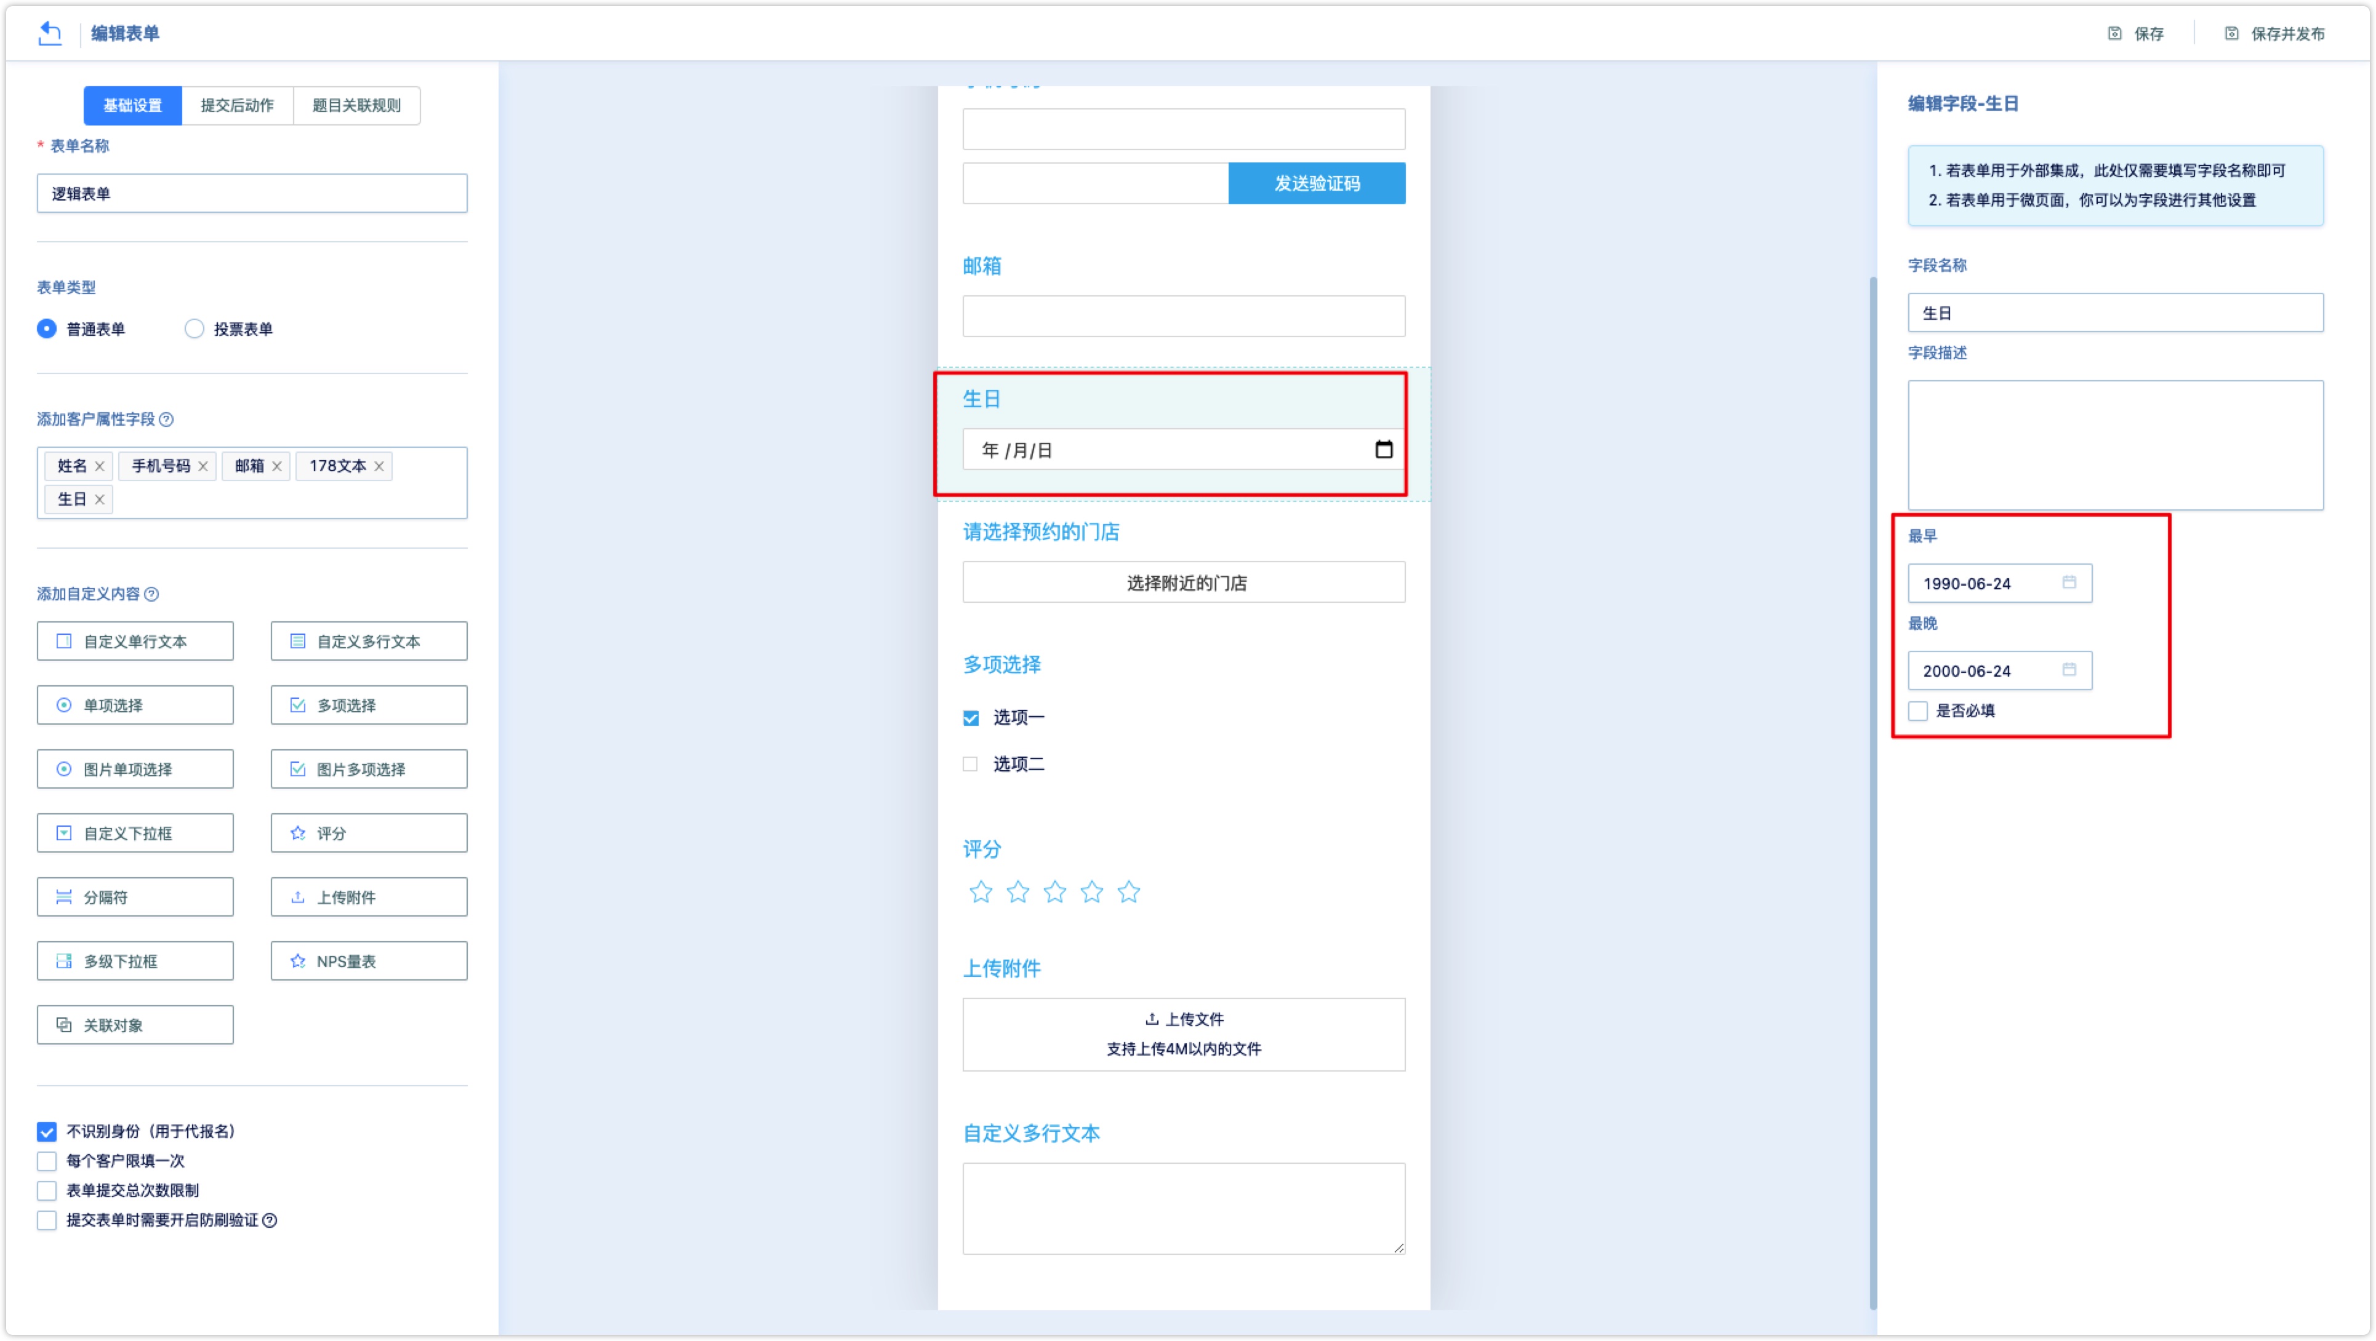Remove the 邮箱 tag with its x

click(277, 466)
